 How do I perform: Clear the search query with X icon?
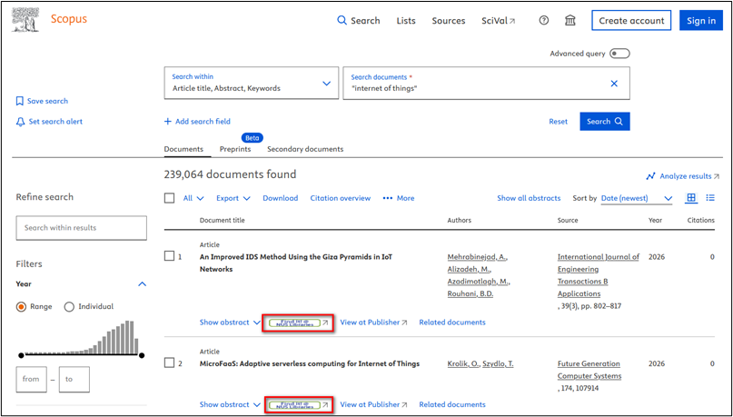613,84
